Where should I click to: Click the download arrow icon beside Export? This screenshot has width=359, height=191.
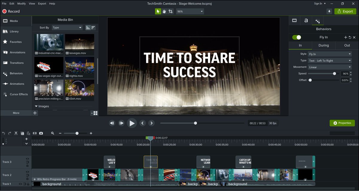[x=329, y=11]
